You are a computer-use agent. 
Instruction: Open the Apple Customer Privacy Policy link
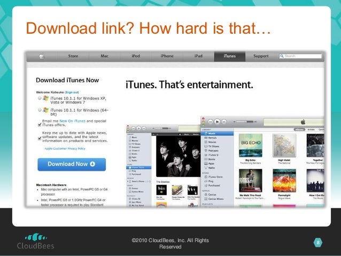65,149
